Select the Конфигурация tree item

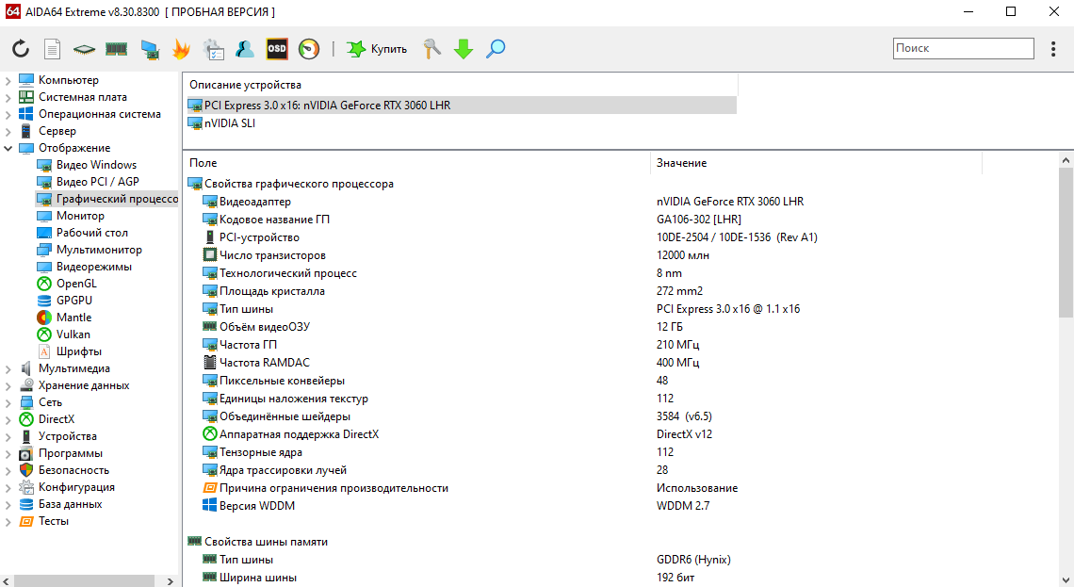76,487
